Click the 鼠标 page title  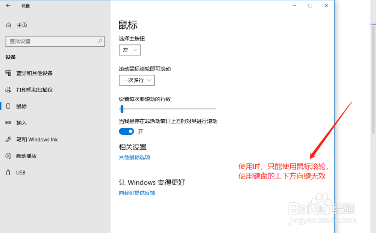click(128, 25)
